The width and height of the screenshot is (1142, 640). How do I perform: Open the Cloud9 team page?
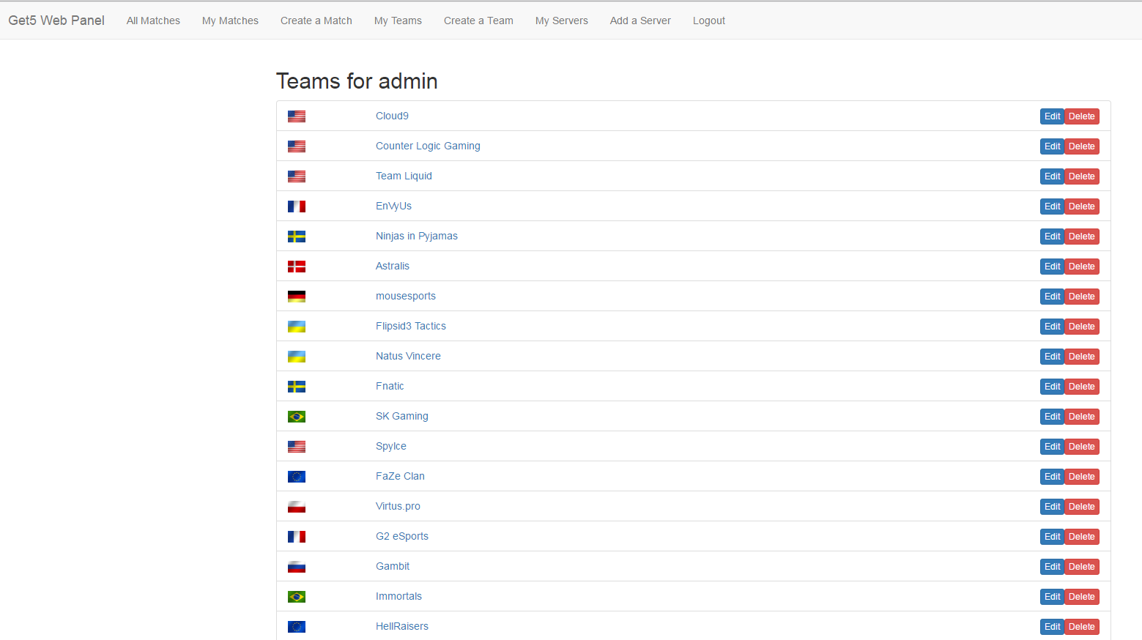[x=392, y=116]
